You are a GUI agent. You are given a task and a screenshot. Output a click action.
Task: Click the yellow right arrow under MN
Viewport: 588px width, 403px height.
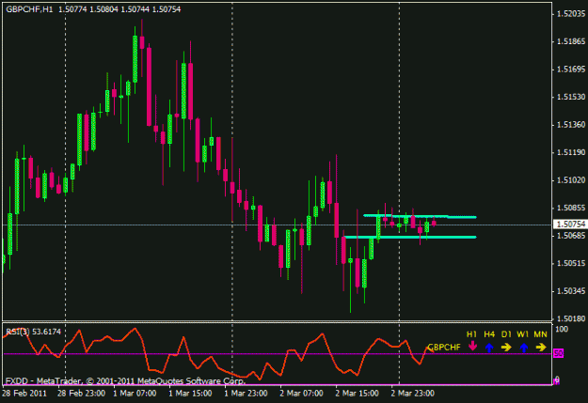pyautogui.click(x=541, y=348)
